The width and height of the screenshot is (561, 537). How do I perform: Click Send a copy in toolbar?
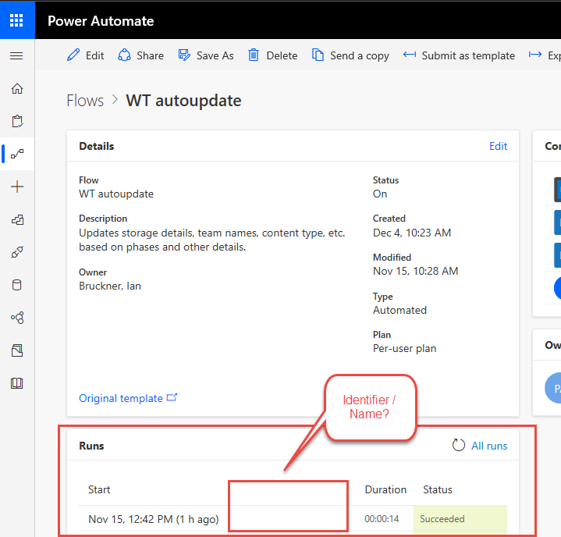click(x=350, y=55)
